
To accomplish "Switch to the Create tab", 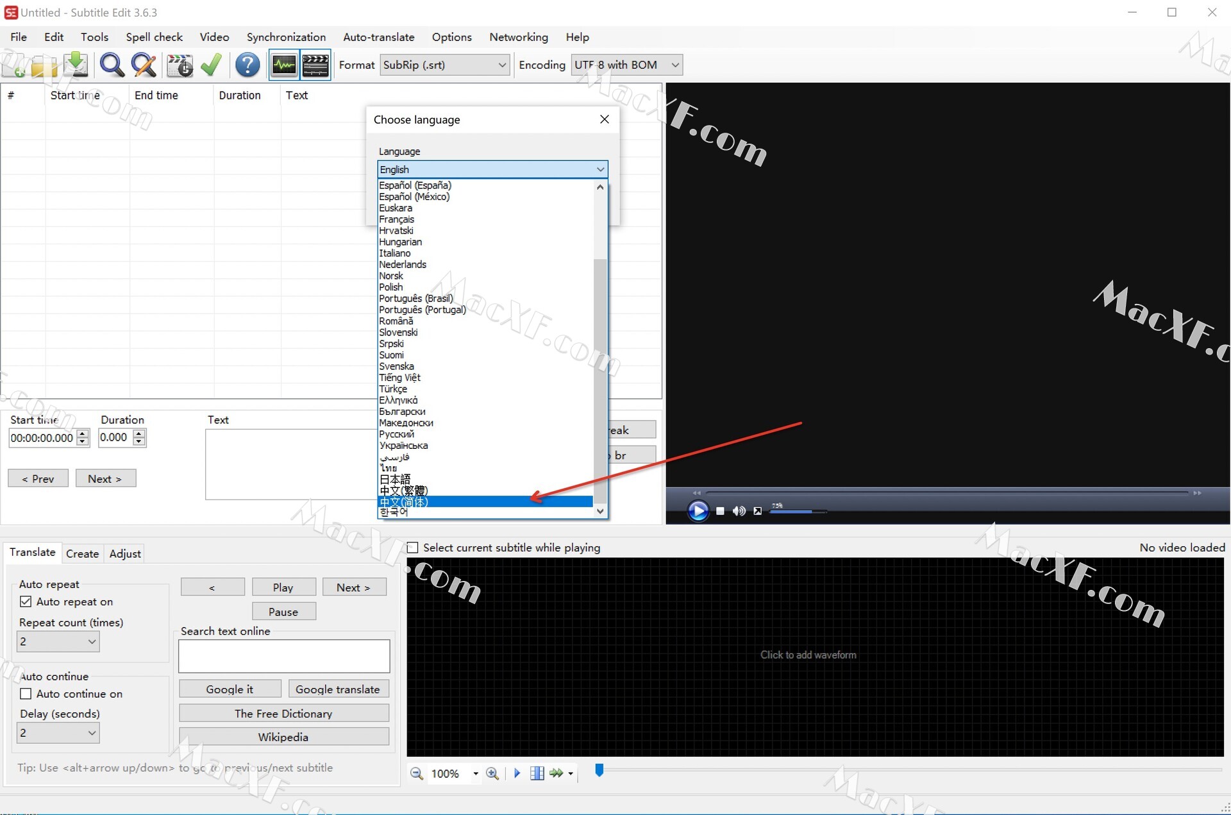I will point(82,553).
